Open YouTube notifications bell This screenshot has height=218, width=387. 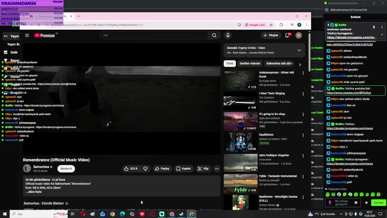click(287, 35)
